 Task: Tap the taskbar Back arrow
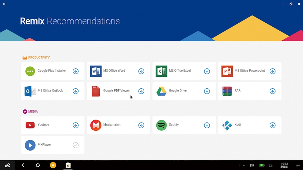pos(23,165)
